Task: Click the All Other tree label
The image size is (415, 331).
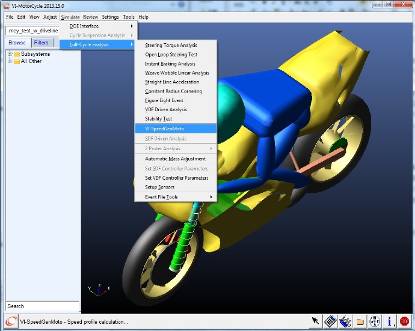Action: (31, 61)
